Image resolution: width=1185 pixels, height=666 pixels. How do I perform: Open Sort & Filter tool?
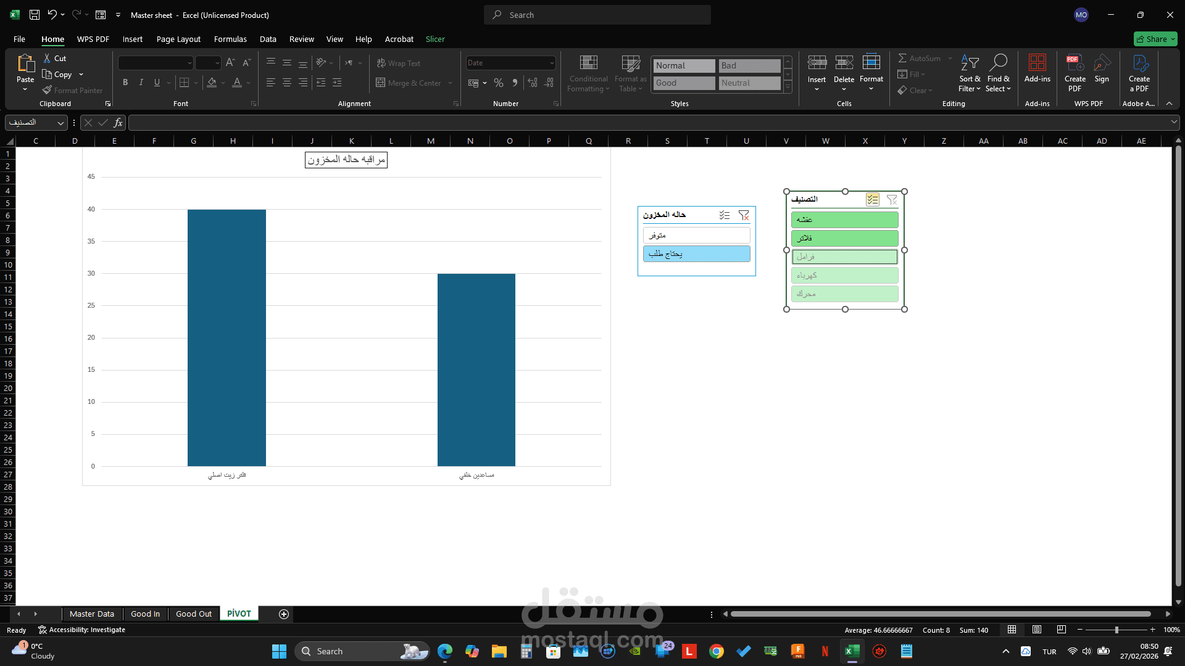pyautogui.click(x=970, y=73)
